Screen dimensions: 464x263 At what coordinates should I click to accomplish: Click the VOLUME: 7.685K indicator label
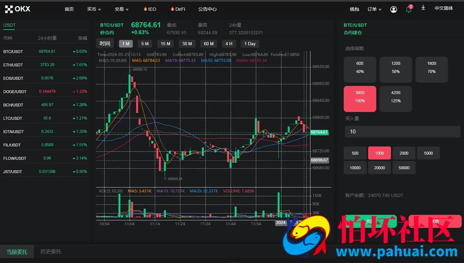point(238,191)
